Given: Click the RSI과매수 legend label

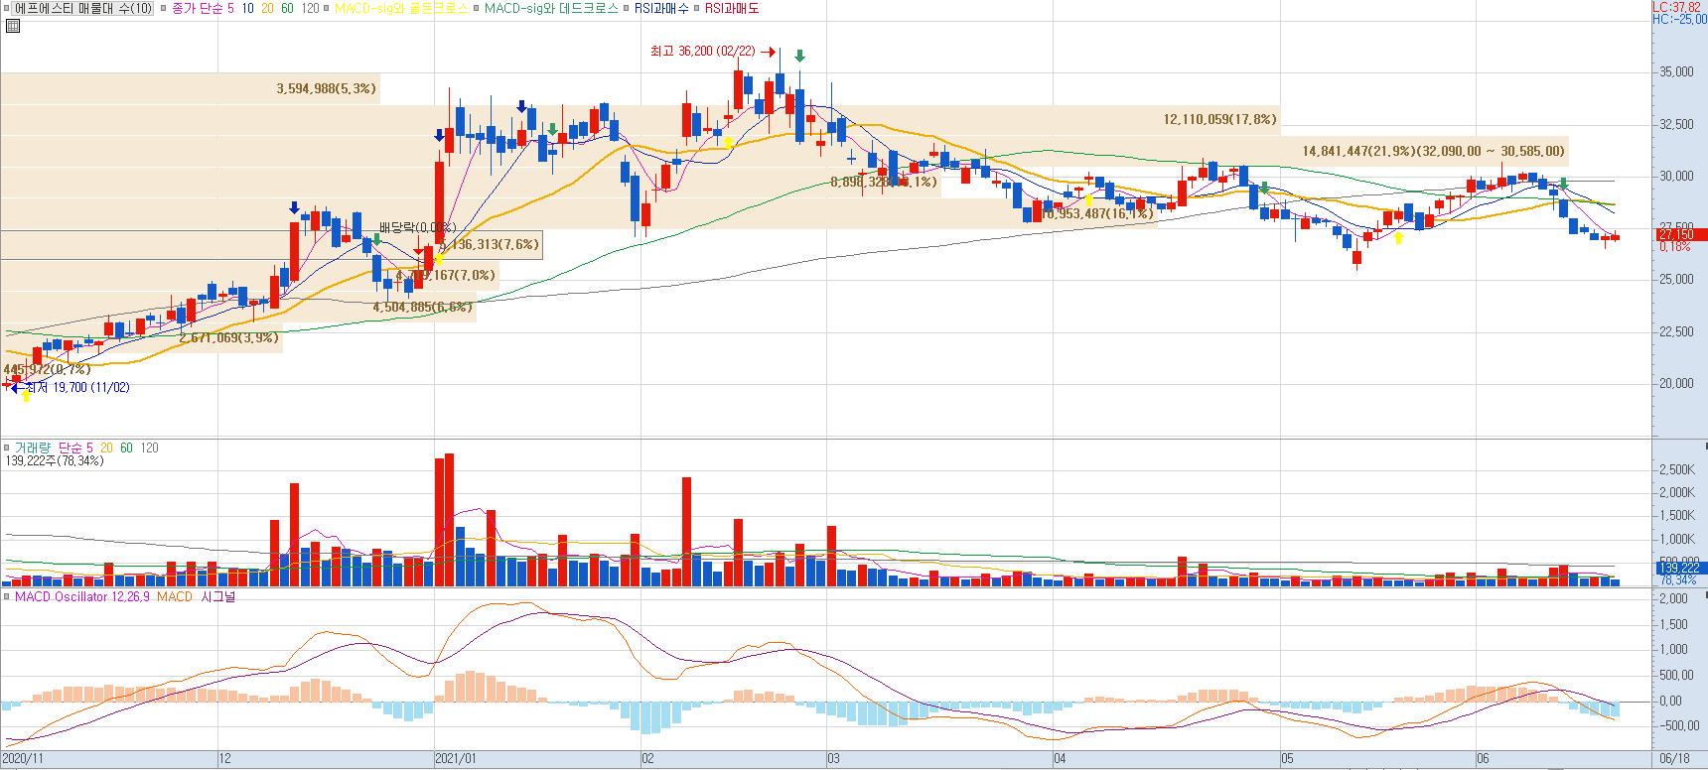Looking at the screenshot, I should (x=661, y=8).
